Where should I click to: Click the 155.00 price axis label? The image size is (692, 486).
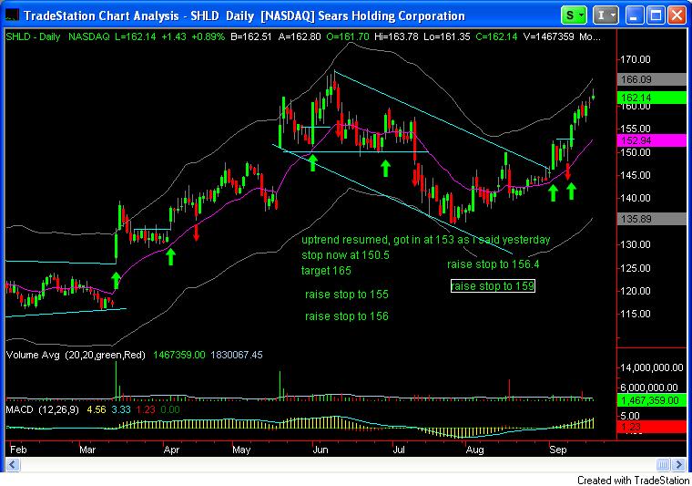(x=636, y=129)
